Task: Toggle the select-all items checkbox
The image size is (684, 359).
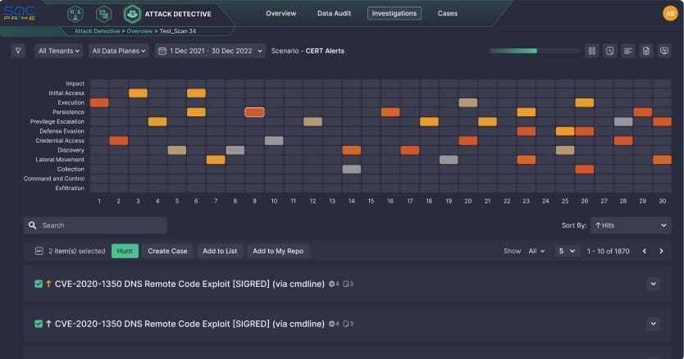Action: coord(39,251)
